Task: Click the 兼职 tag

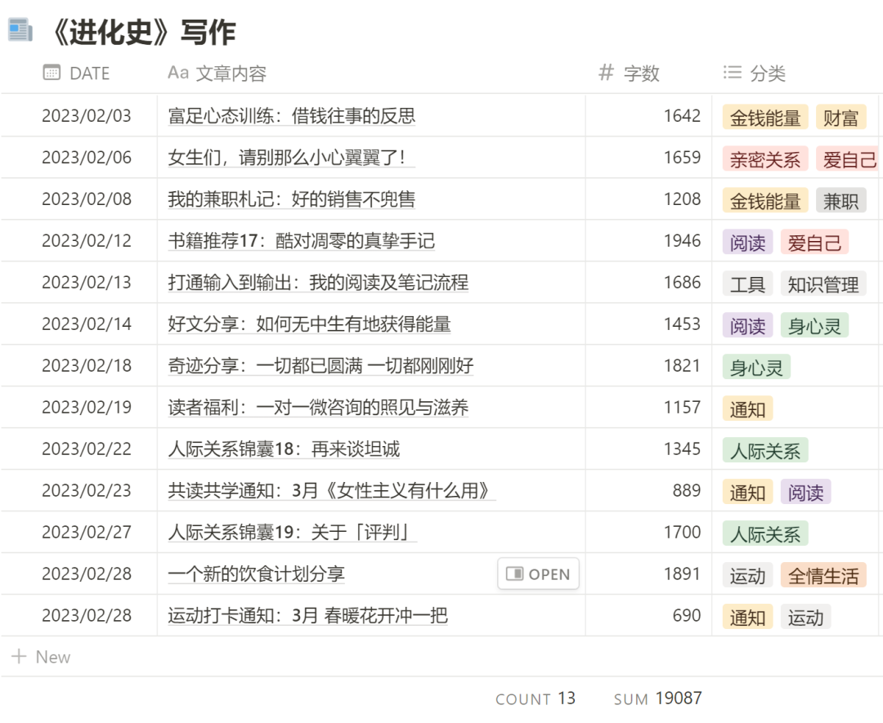Action: tap(840, 201)
